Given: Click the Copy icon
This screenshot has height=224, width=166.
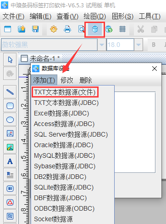Looking at the screenshot, I should click(x=154, y=29).
